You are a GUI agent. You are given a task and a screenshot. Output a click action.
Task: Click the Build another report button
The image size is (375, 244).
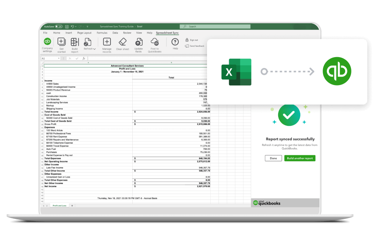(299, 158)
